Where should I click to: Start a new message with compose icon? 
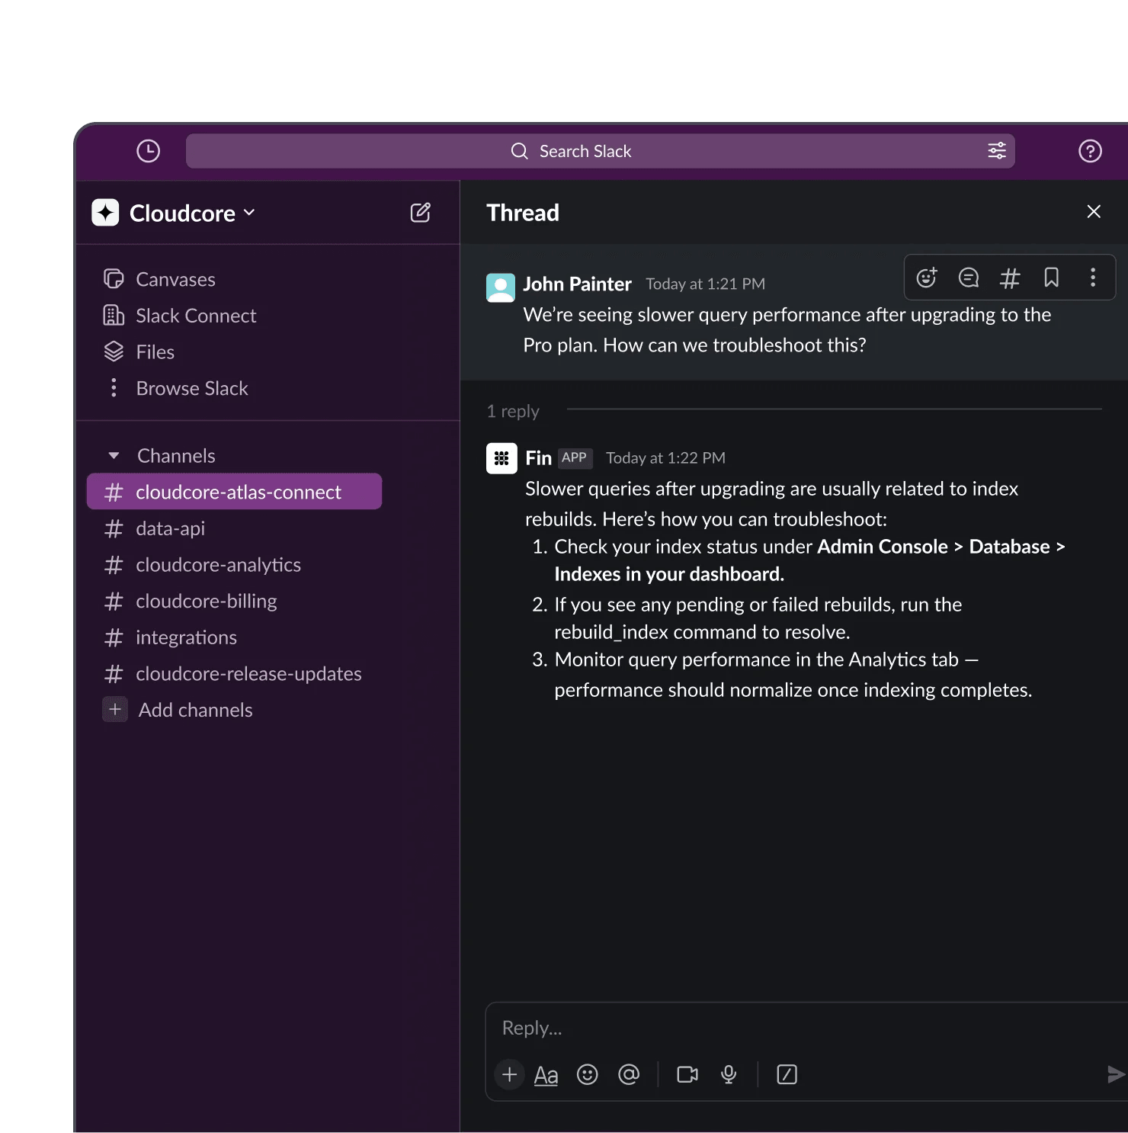click(x=421, y=213)
